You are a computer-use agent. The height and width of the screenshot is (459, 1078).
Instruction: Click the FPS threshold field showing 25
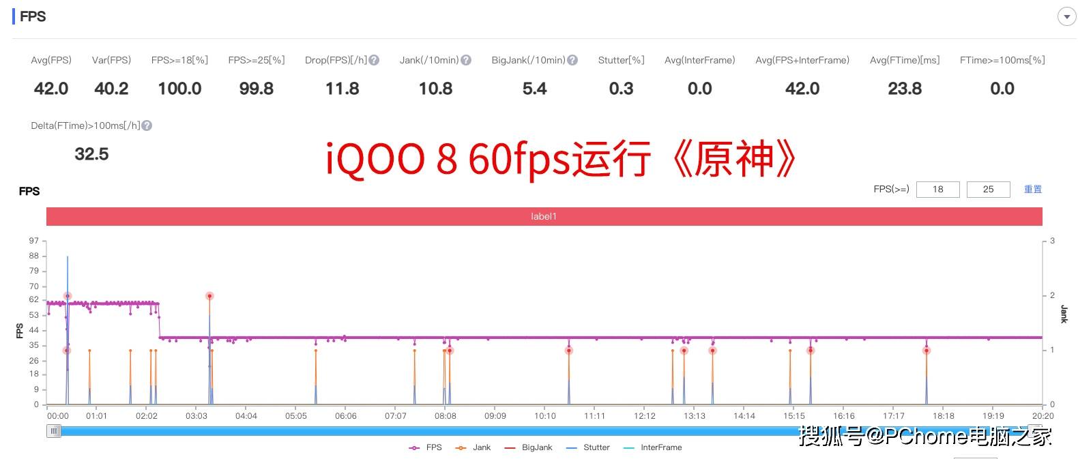(x=988, y=189)
